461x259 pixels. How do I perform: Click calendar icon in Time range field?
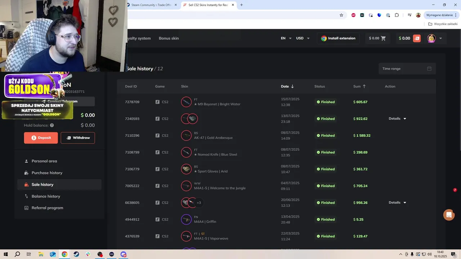click(x=429, y=69)
